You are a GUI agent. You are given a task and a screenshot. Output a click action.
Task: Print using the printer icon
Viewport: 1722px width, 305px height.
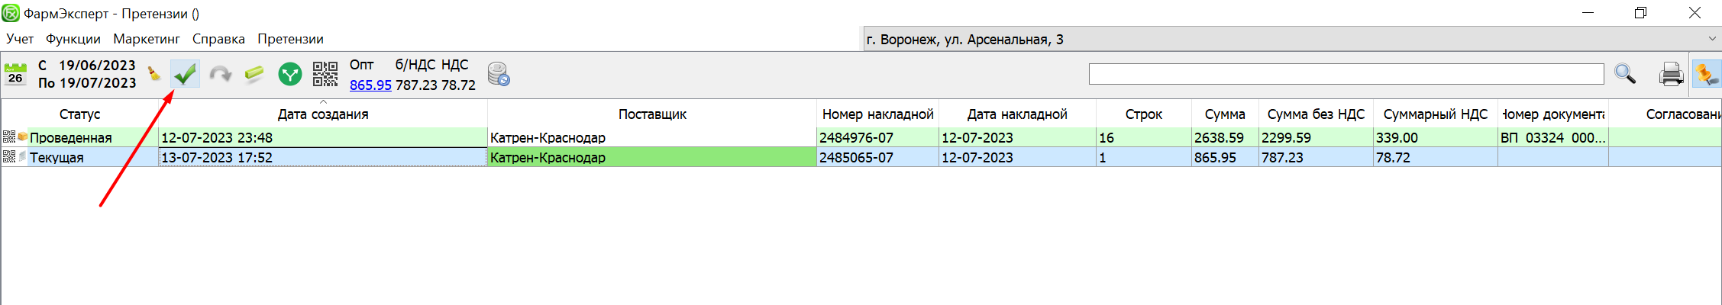click(x=1671, y=74)
